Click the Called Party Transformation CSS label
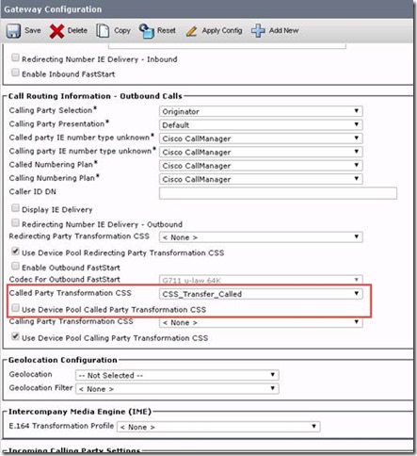Screen dimensions: 417x456 point(71,293)
